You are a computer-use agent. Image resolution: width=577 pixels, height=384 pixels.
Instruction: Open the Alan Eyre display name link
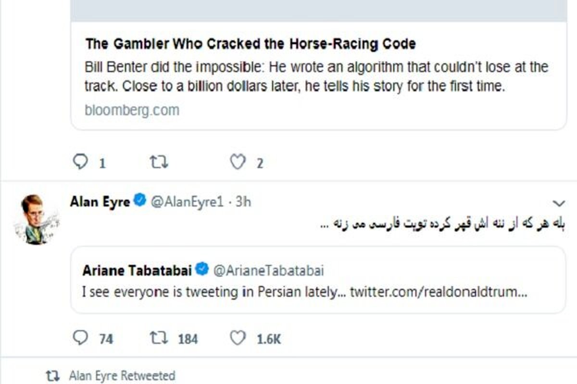point(100,202)
